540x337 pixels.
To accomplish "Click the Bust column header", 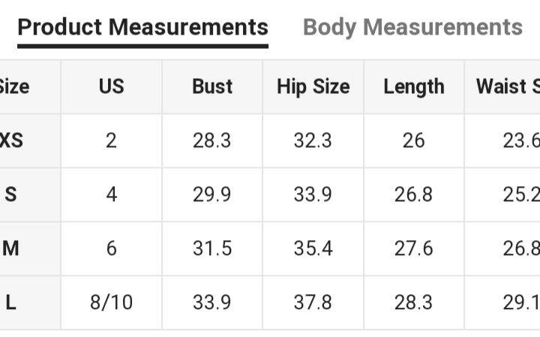I will 212,87.
